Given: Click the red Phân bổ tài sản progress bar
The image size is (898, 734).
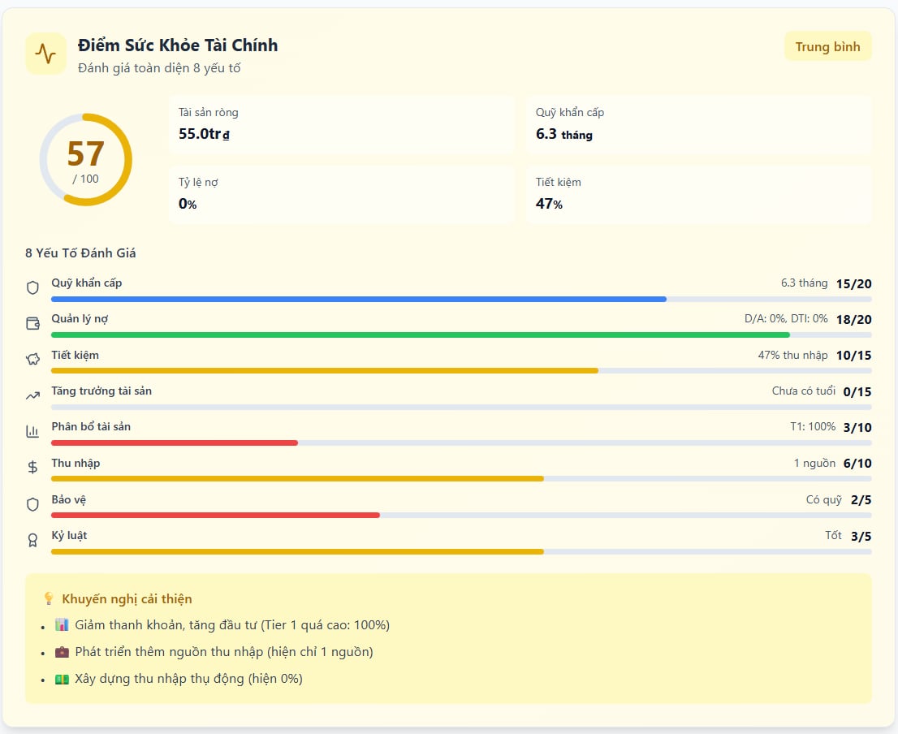Looking at the screenshot, I should (x=175, y=443).
